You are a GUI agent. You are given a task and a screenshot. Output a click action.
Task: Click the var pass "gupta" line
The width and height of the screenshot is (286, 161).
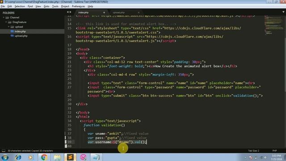pos(117,138)
